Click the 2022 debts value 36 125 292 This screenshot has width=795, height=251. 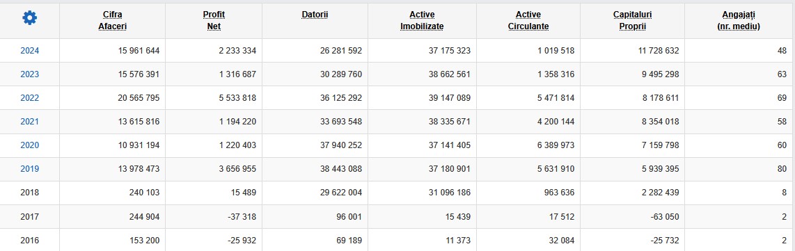pos(340,98)
